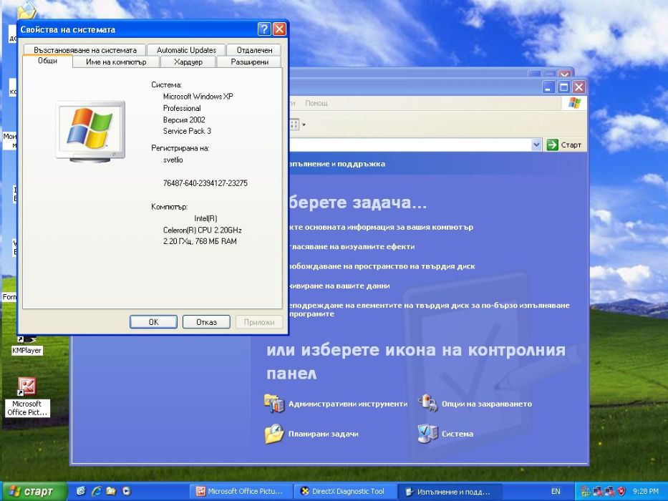Click the Планирани задачи text link
Viewport: 668px width, 501px height.
click(323, 434)
